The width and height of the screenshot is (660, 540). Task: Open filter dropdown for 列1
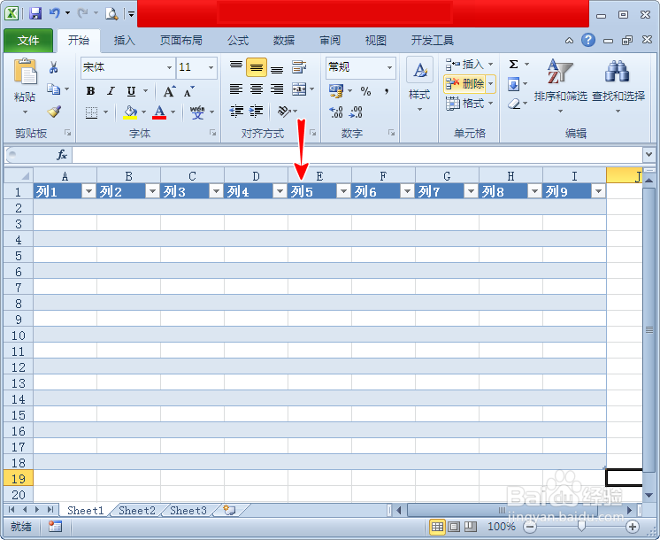point(88,191)
